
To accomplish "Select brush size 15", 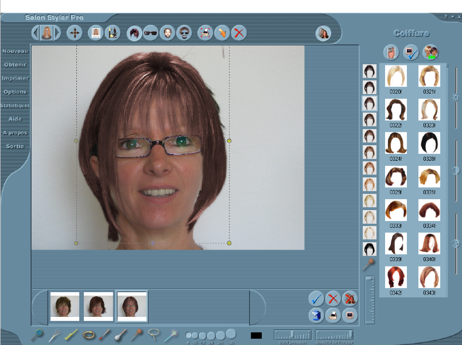I will [x=203, y=336].
